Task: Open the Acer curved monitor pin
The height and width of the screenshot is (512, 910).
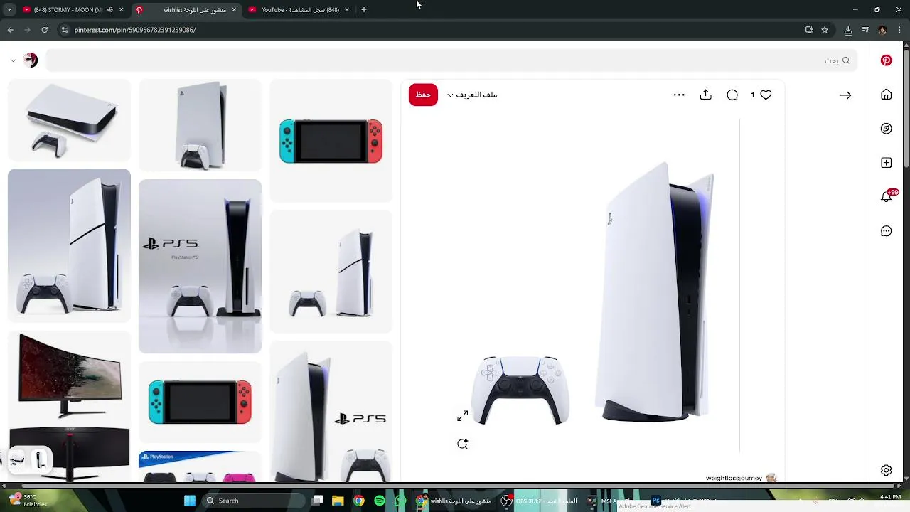Action: (x=69, y=406)
